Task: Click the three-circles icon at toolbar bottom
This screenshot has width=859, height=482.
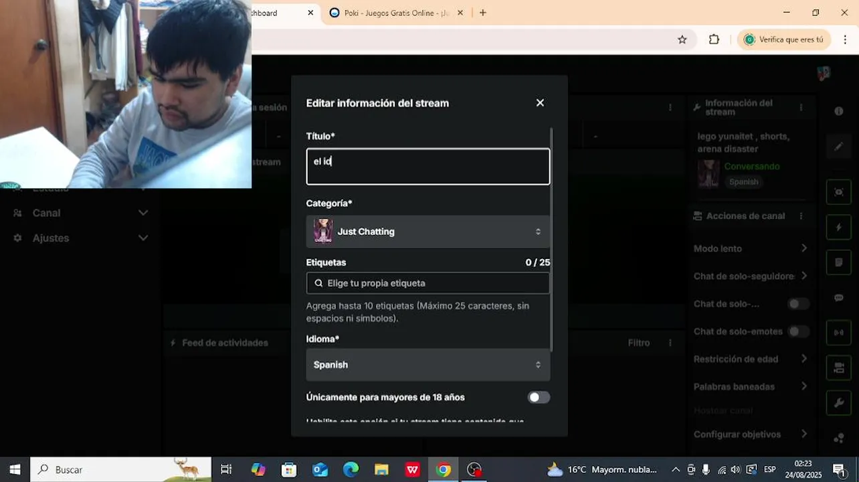Action: (838, 438)
